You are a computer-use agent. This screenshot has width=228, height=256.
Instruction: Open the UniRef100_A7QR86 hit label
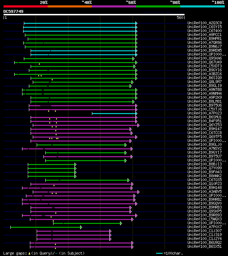[204, 42]
